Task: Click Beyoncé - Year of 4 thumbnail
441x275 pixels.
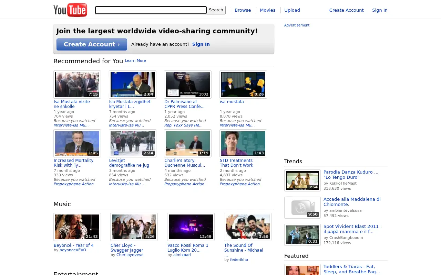Action: pos(77,227)
